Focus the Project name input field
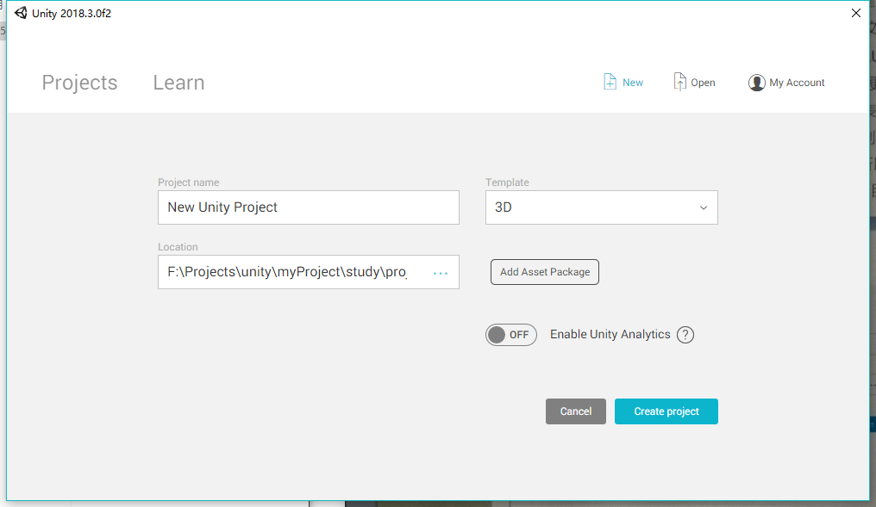The width and height of the screenshot is (876, 507). click(x=309, y=207)
